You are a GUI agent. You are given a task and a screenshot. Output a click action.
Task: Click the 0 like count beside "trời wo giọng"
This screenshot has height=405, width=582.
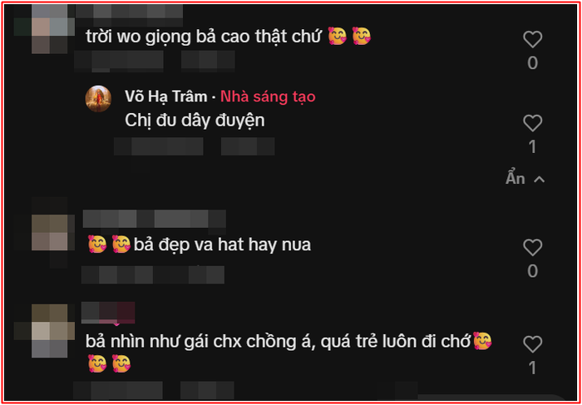(x=533, y=63)
